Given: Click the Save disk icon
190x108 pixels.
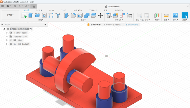Looking at the screenshot, I should tap(15, 6).
